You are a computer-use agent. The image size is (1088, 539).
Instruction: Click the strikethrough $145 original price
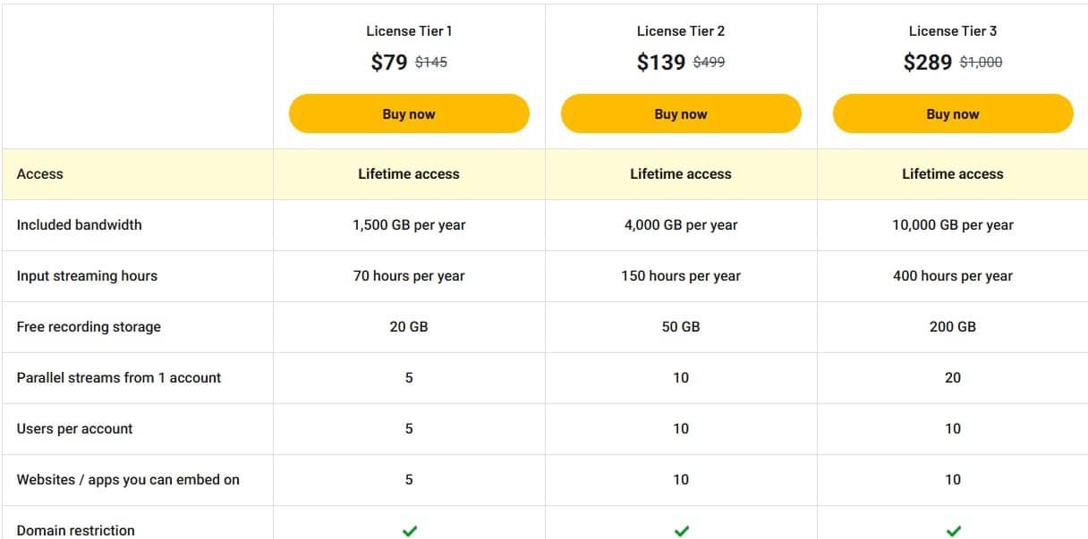pos(431,63)
